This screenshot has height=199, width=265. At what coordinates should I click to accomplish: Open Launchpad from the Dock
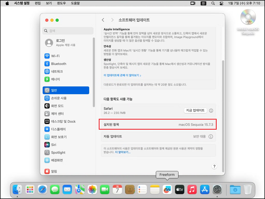pyautogui.click(x=30, y=189)
